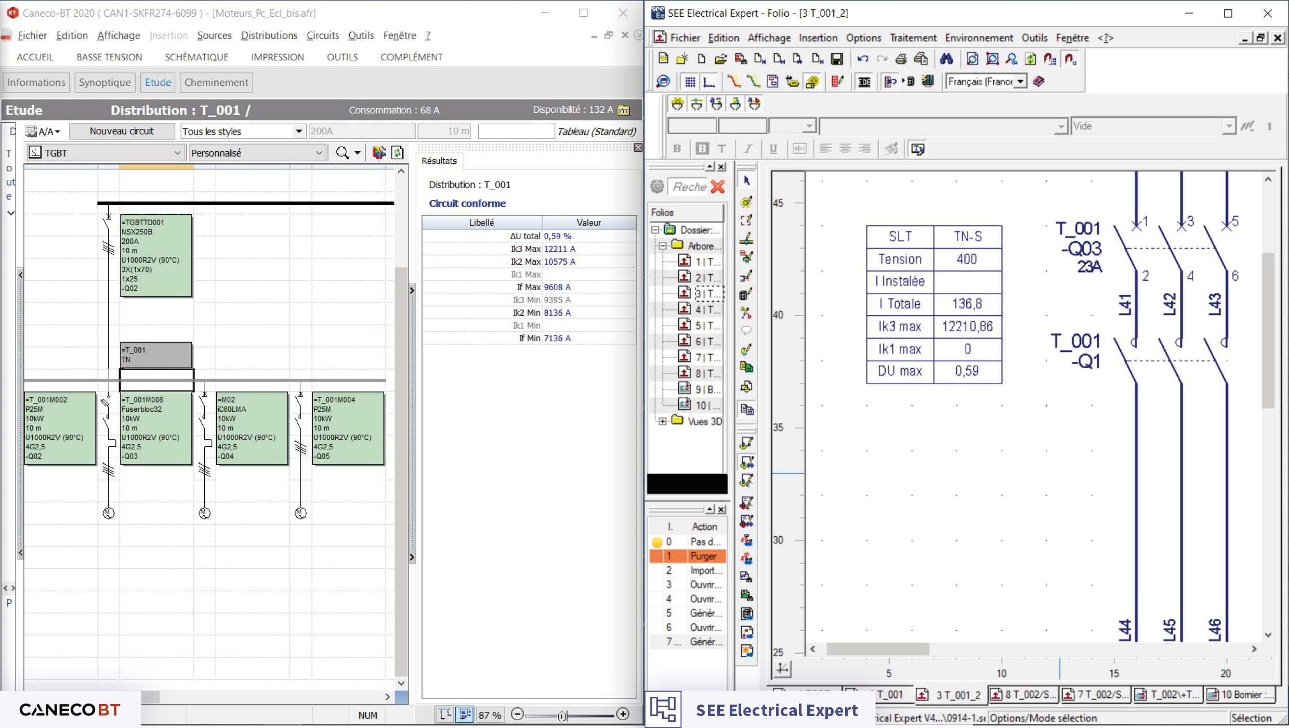Toggle the grid display button
The image size is (1289, 728).
coord(690,82)
